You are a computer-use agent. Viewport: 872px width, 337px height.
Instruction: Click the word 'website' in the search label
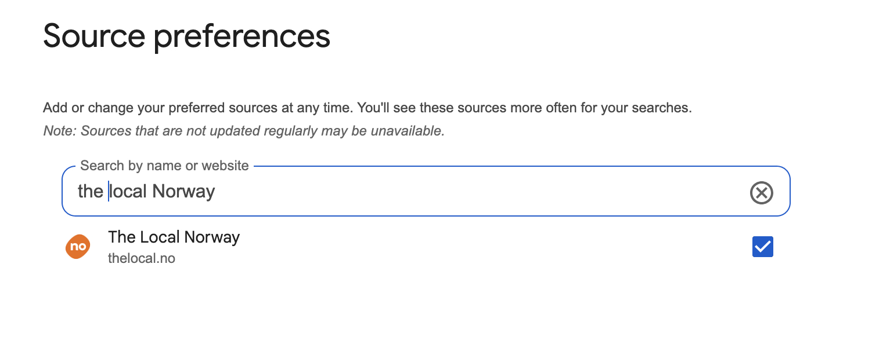click(224, 166)
